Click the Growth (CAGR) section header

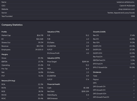pos(99,32)
